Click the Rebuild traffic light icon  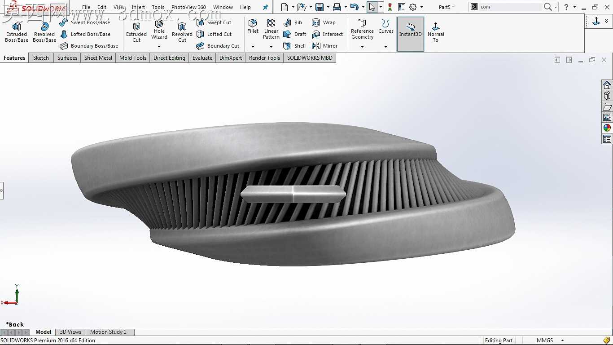(390, 7)
